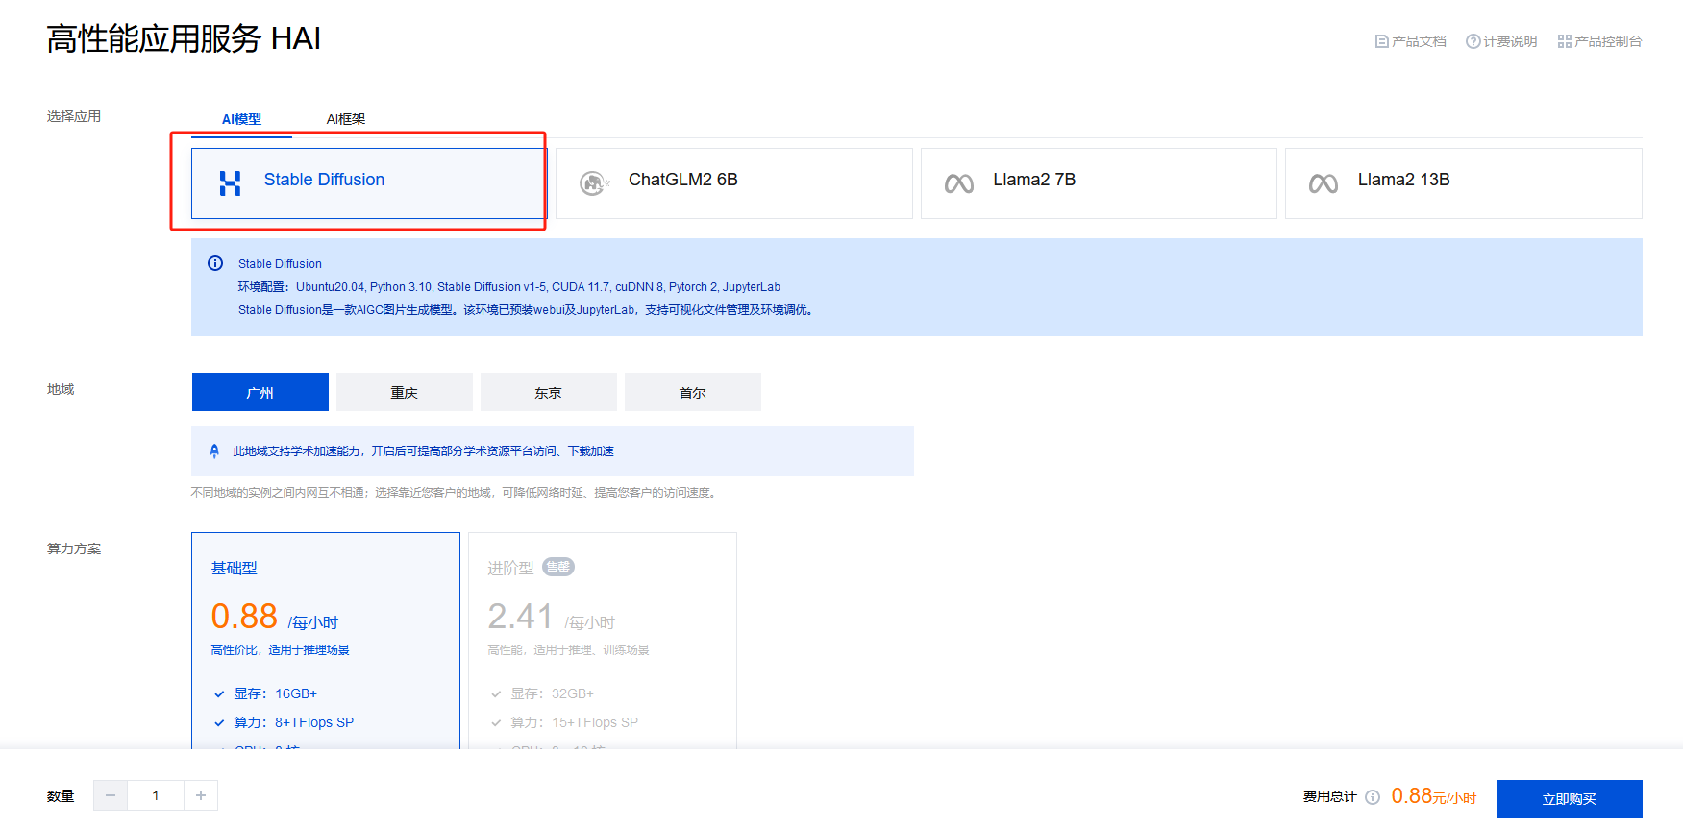Click the 立即购买 button
The image size is (1683, 827).
tap(1570, 798)
